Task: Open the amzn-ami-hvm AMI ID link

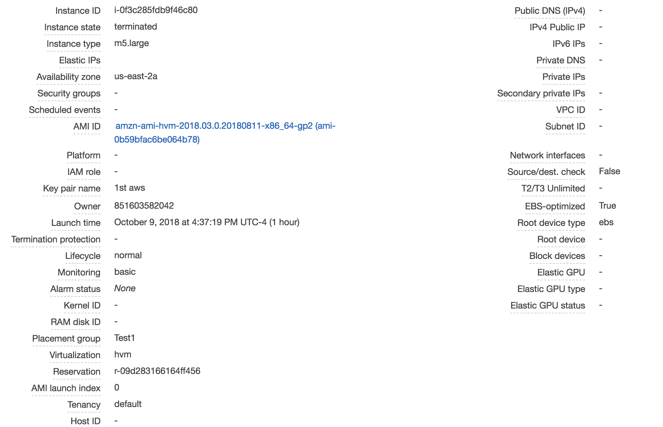Action: 225,133
